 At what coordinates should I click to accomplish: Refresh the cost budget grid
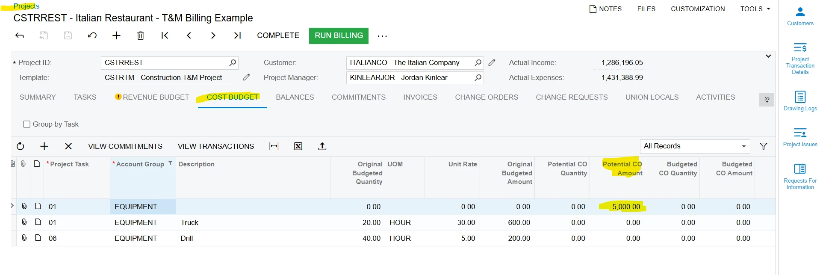(21, 146)
